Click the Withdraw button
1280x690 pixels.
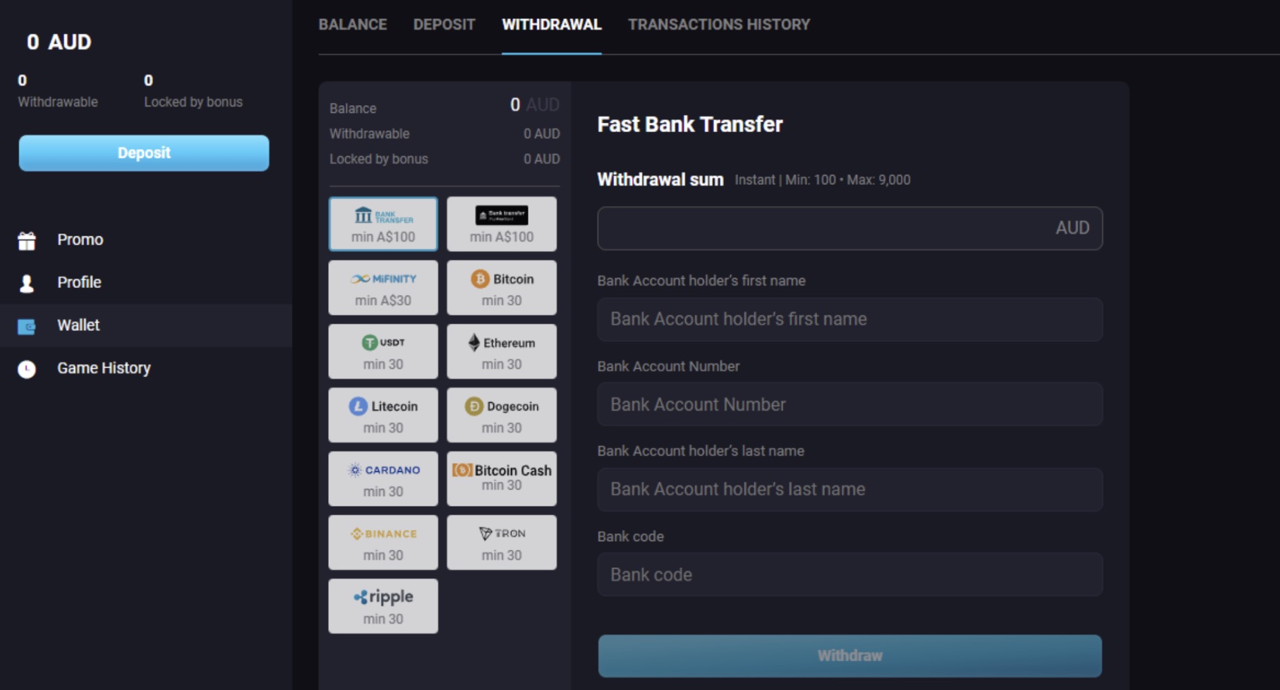pyautogui.click(x=850, y=655)
